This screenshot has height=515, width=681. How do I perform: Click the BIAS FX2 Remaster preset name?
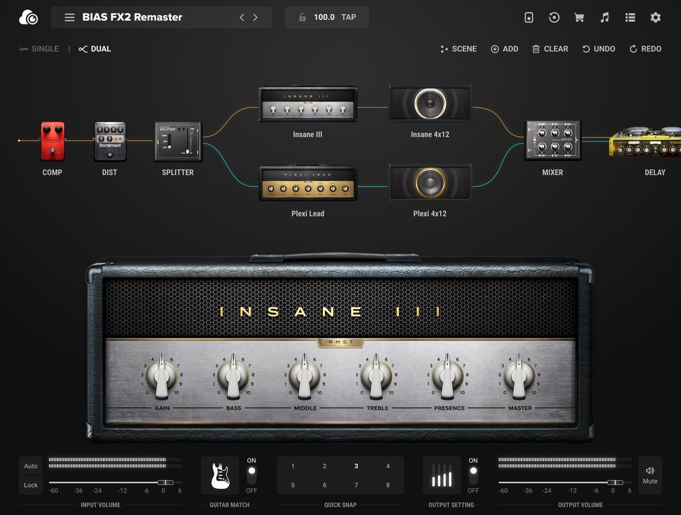point(132,17)
